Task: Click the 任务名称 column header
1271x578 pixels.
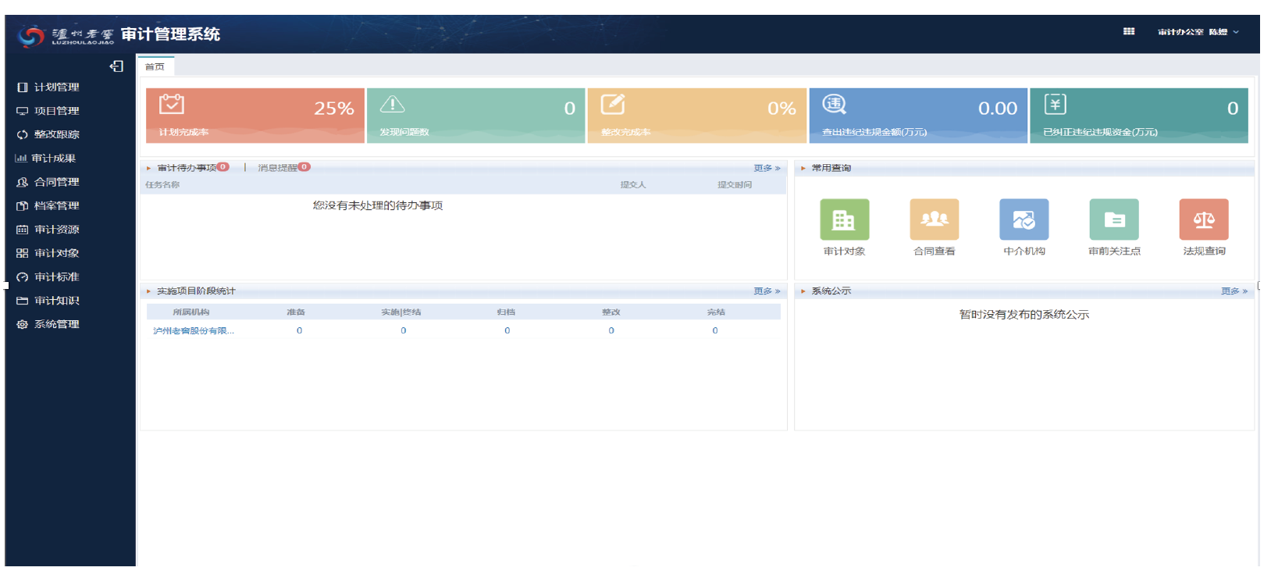Action: [162, 185]
